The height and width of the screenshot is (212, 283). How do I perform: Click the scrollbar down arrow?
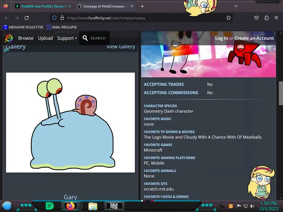pos(281,198)
